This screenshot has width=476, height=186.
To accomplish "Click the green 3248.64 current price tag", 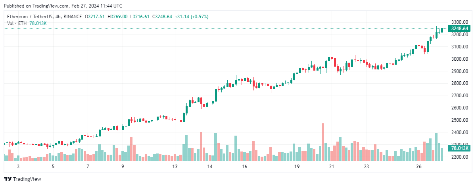I will tap(459, 29).
